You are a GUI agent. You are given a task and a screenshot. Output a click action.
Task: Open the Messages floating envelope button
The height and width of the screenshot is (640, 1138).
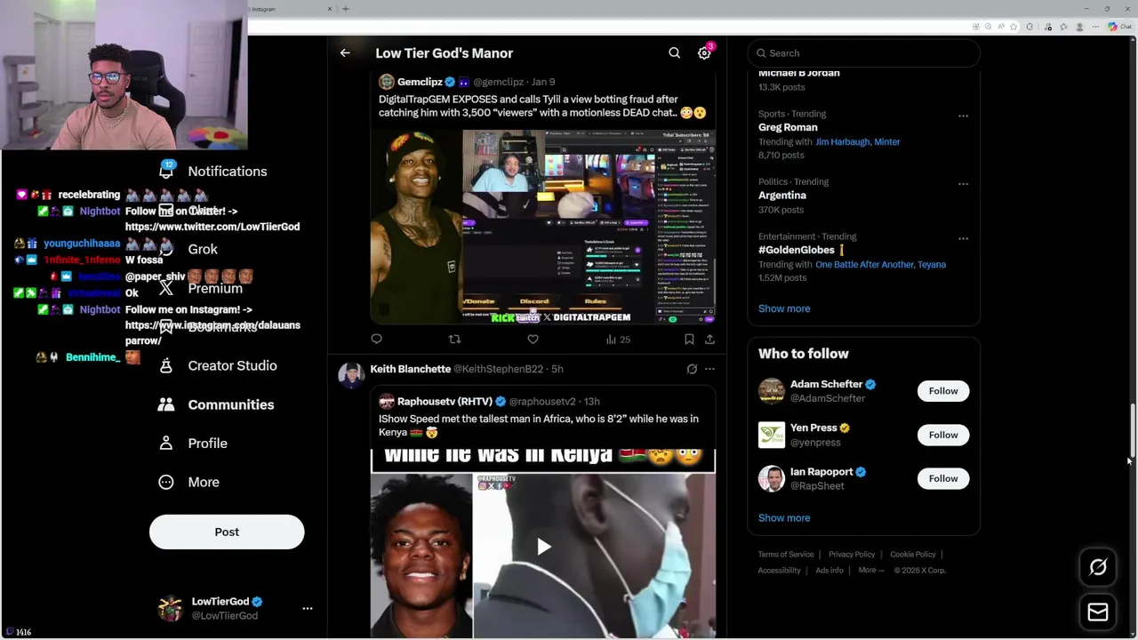[1098, 612]
